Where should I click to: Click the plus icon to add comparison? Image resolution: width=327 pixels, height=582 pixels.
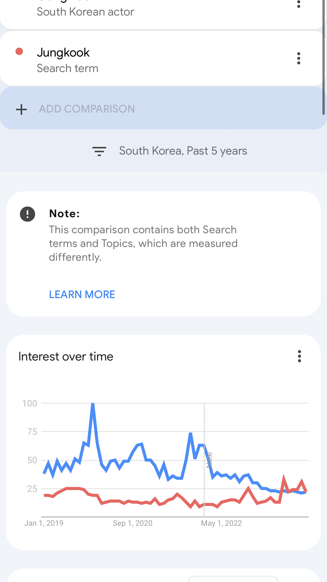21,109
